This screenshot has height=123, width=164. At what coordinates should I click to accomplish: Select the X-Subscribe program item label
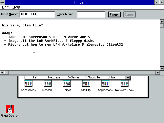click(x=93, y=77)
